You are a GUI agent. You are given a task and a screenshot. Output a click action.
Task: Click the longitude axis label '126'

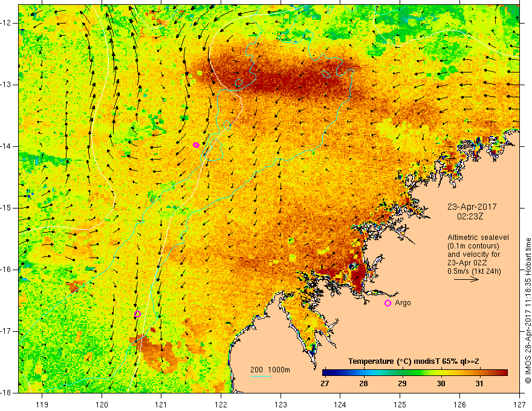pyautogui.click(x=459, y=404)
